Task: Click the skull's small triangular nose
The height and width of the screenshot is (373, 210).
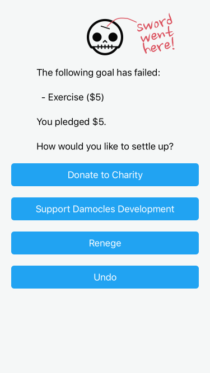Action: 105,41
